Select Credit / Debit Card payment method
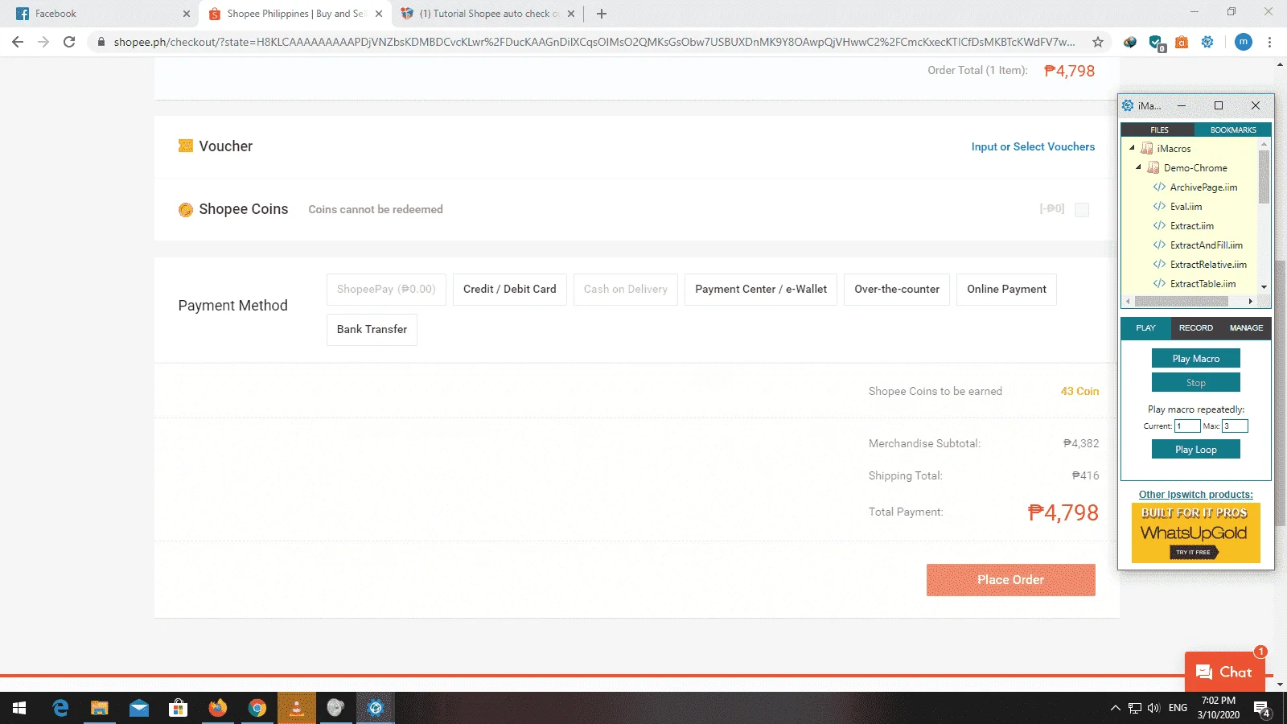This screenshot has width=1287, height=724. (x=510, y=290)
